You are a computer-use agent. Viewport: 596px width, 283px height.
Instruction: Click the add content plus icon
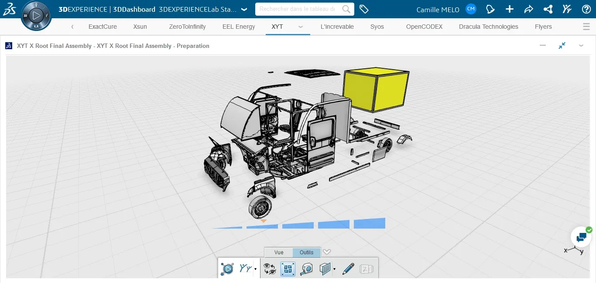point(509,9)
